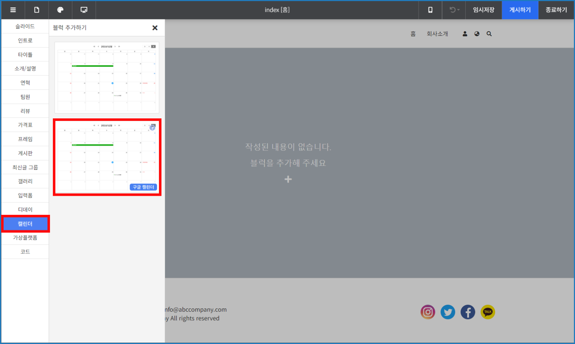
Task: Click the search magnifier icon in header
Action: tap(489, 34)
